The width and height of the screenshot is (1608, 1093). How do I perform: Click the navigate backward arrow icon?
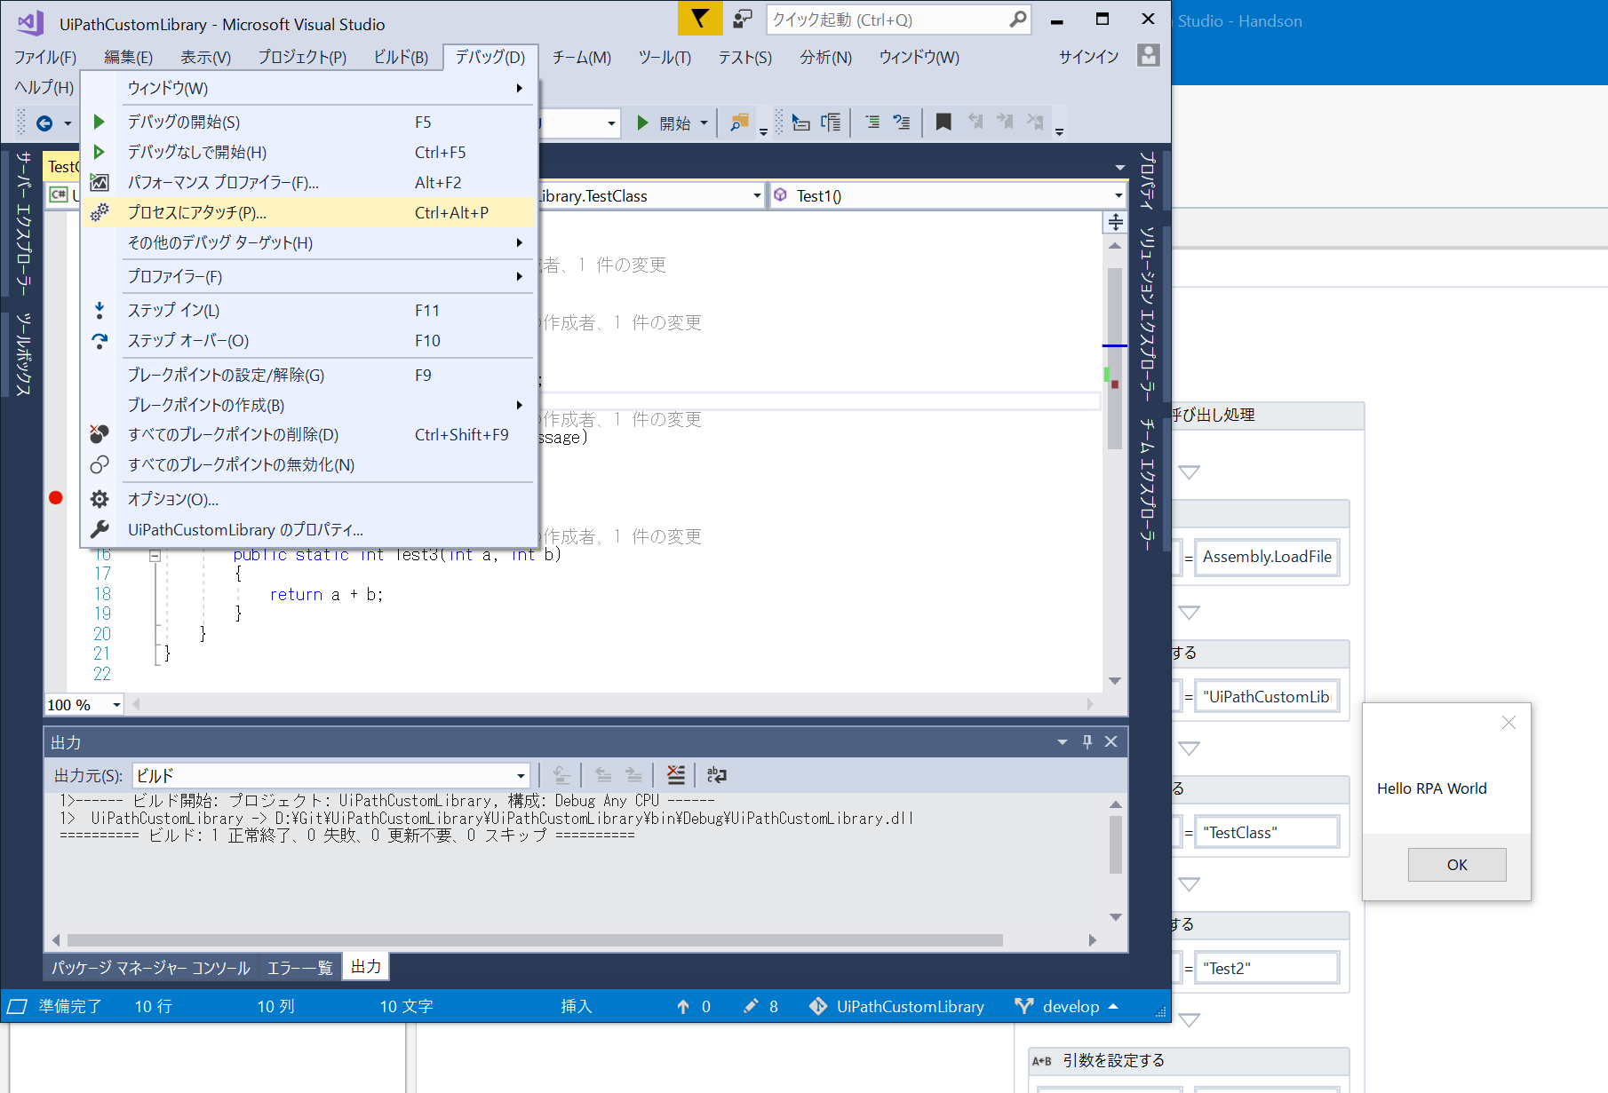pyautogui.click(x=44, y=123)
